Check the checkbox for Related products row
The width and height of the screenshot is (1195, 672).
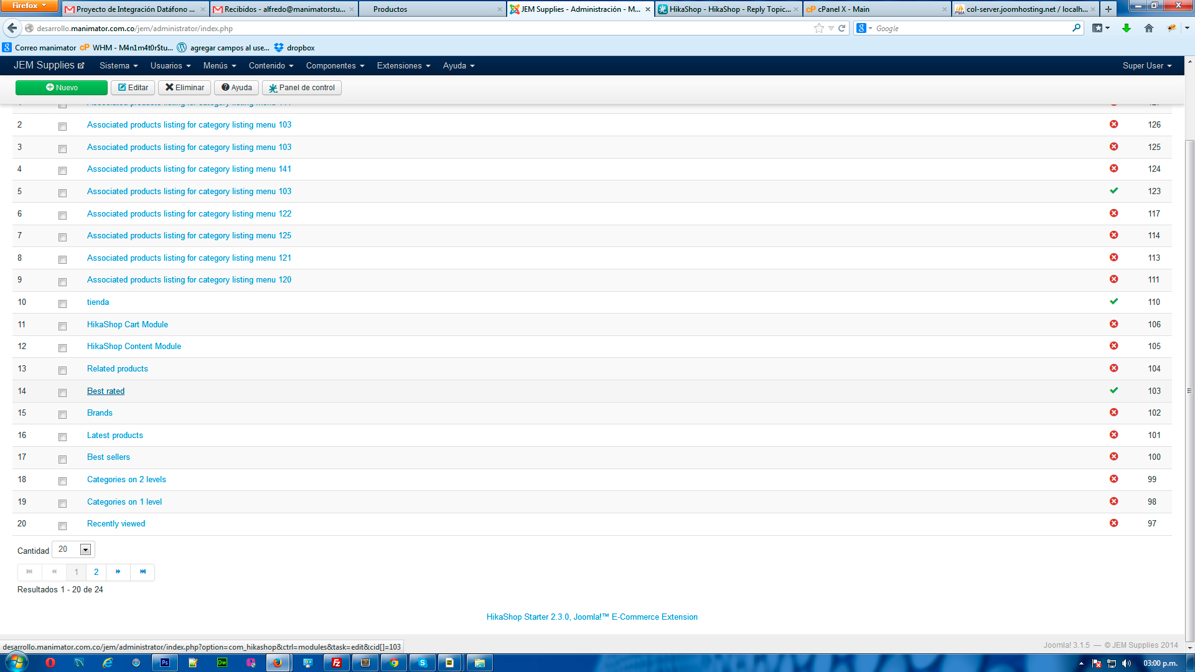(x=62, y=370)
